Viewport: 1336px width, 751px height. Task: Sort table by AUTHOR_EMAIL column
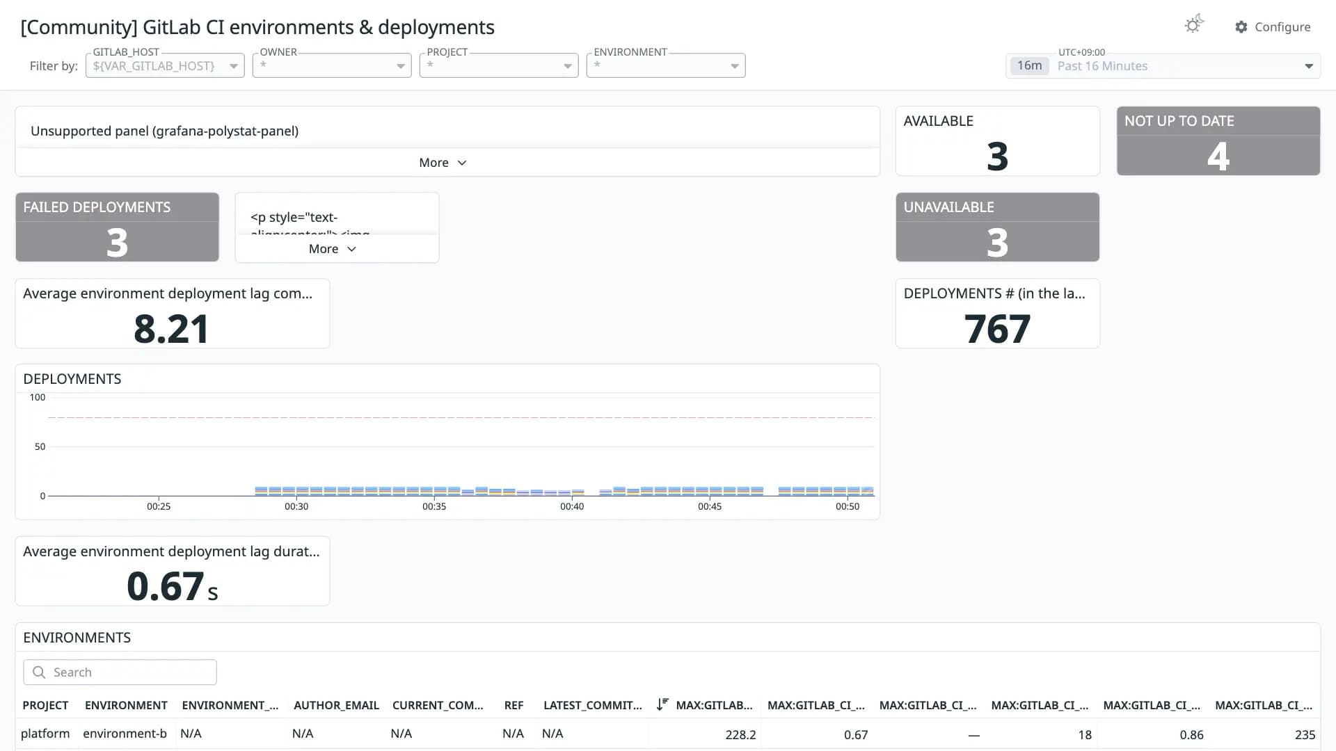[336, 705]
